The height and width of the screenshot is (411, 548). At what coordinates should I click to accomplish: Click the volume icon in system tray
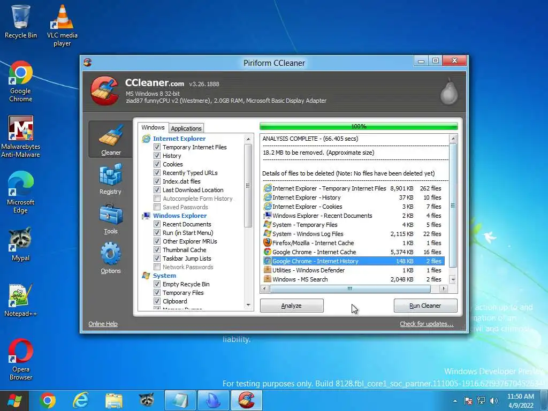coord(494,401)
